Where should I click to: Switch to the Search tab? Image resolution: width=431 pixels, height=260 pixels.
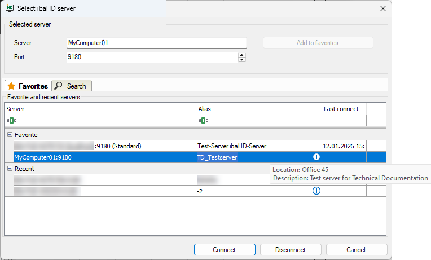[x=72, y=86]
